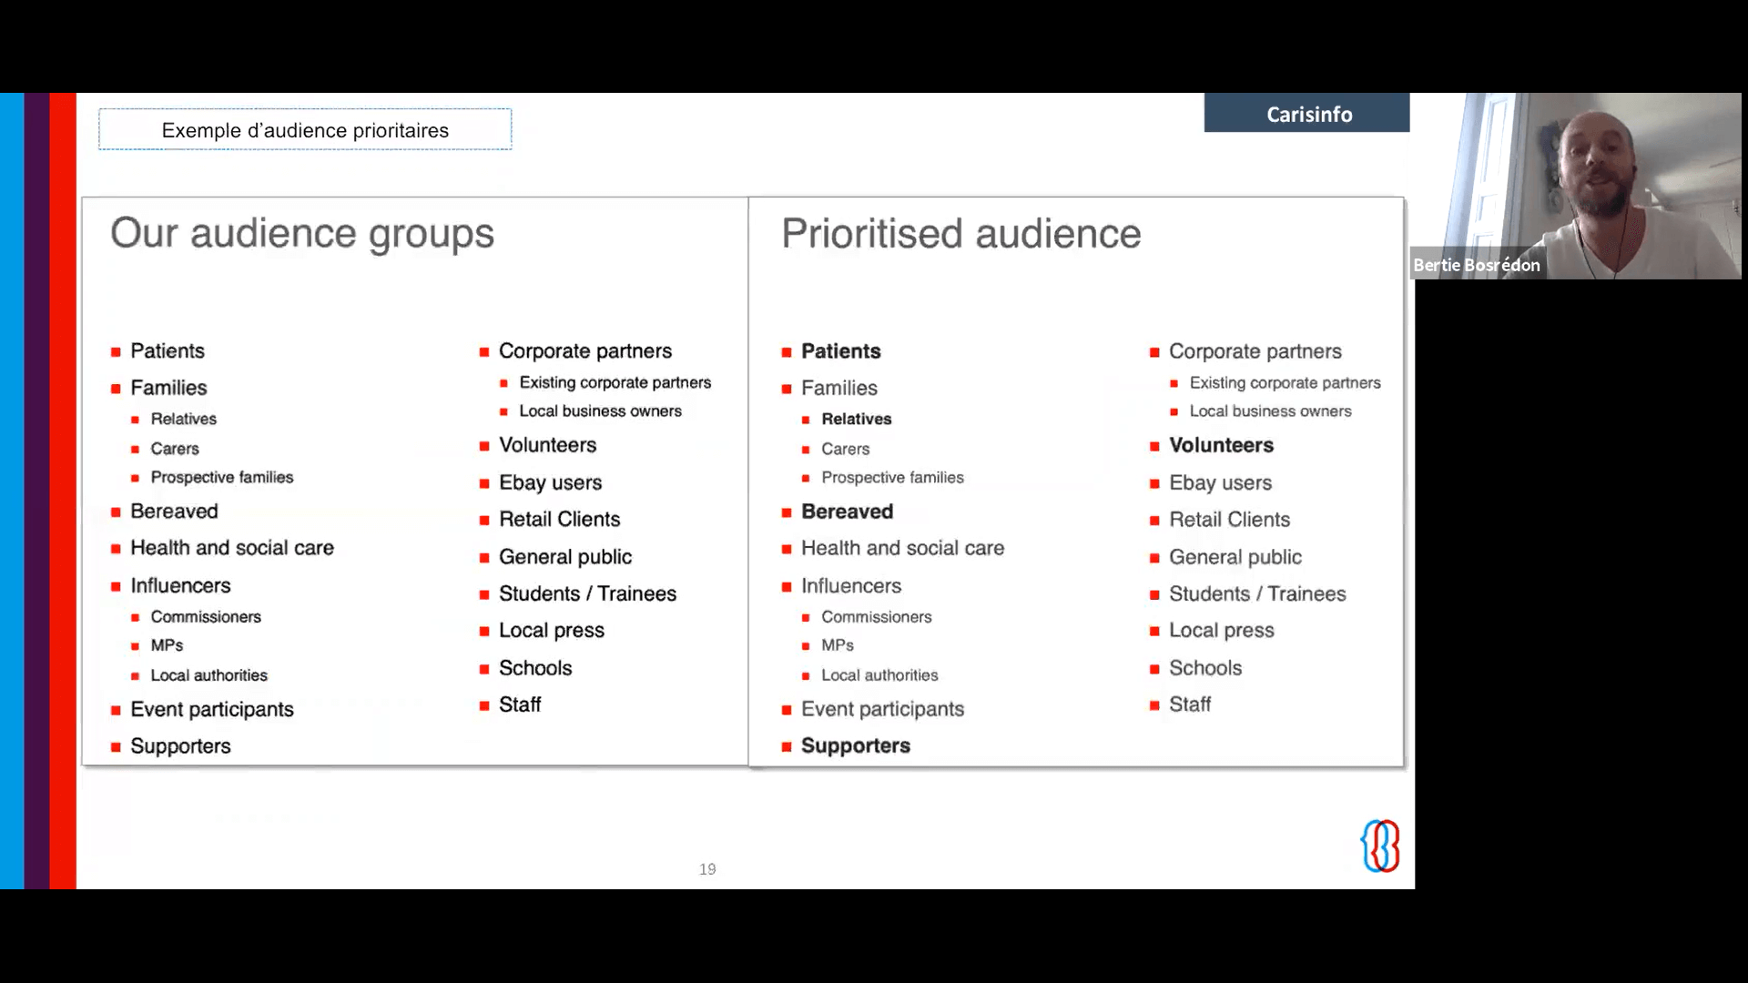The height and width of the screenshot is (983, 1748).
Task: Click the speaker video thumbnail of Bertie Bosrédon
Action: [1576, 186]
